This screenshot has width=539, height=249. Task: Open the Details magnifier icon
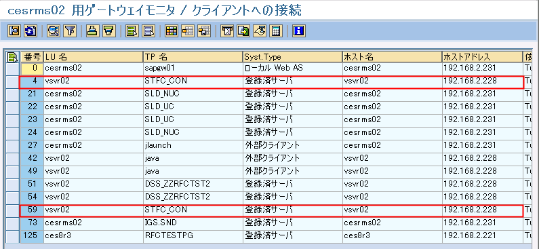pyautogui.click(x=54, y=31)
